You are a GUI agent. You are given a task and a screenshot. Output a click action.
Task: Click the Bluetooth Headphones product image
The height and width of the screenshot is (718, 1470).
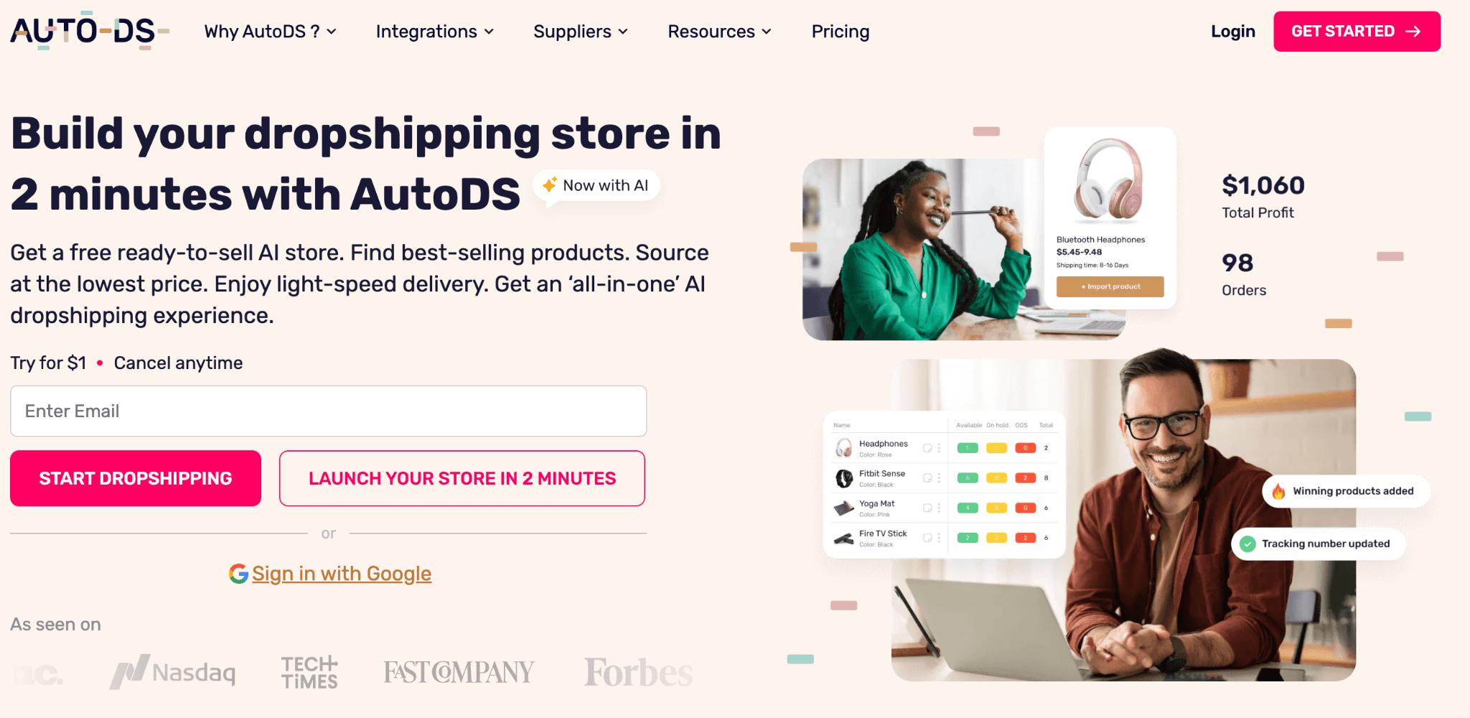coord(1109,179)
